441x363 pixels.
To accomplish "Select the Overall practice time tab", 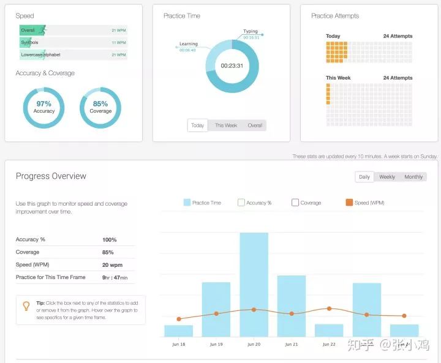I will tap(255, 125).
